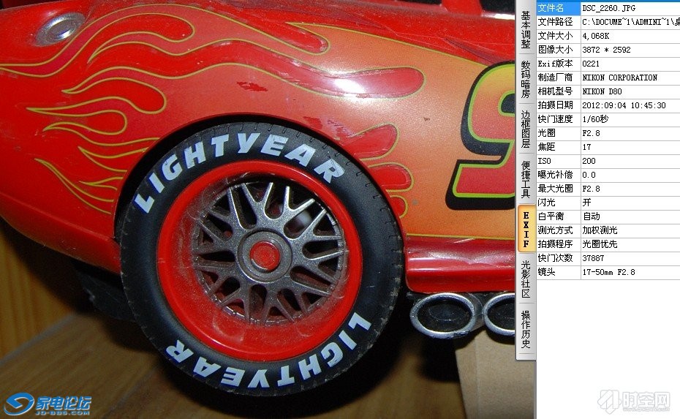
Task: Select the 便捷工具 tab
Action: pyautogui.click(x=526, y=179)
